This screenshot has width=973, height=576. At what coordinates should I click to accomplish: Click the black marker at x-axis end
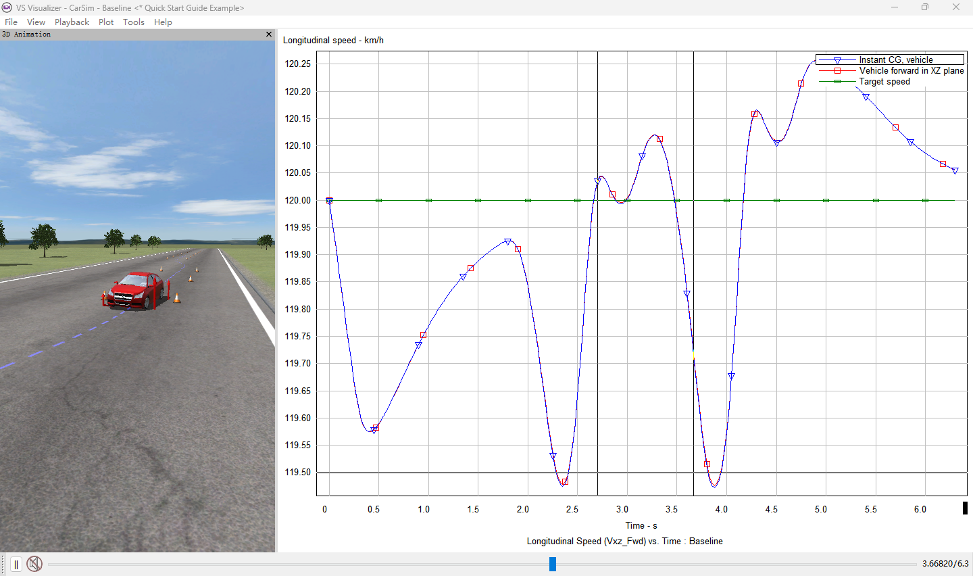[965, 508]
